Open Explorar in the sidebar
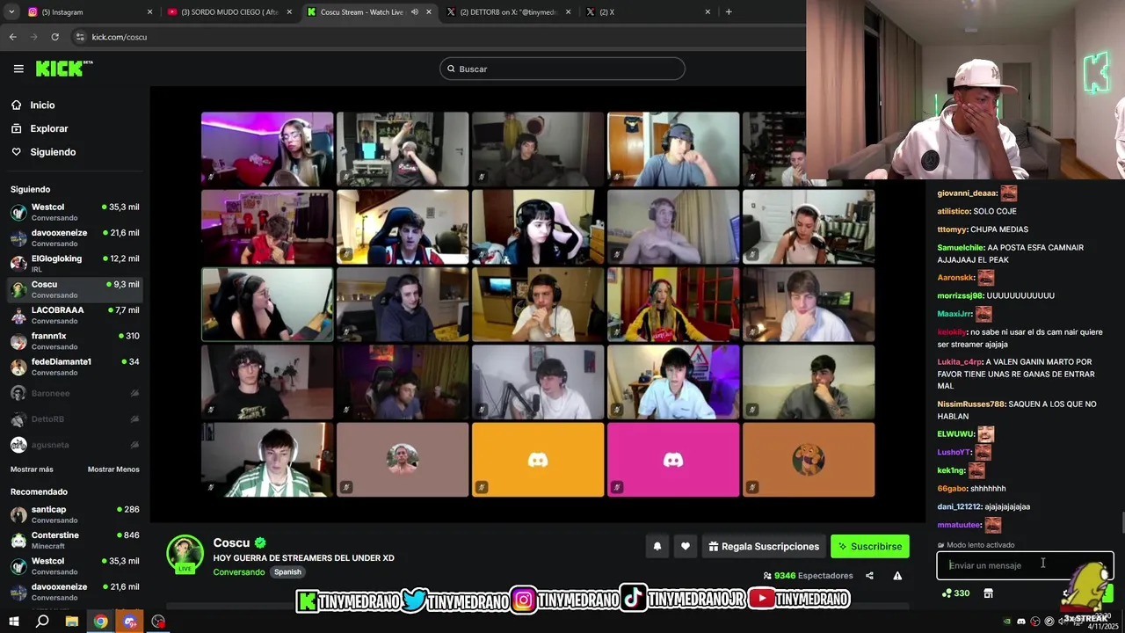 pyautogui.click(x=48, y=128)
